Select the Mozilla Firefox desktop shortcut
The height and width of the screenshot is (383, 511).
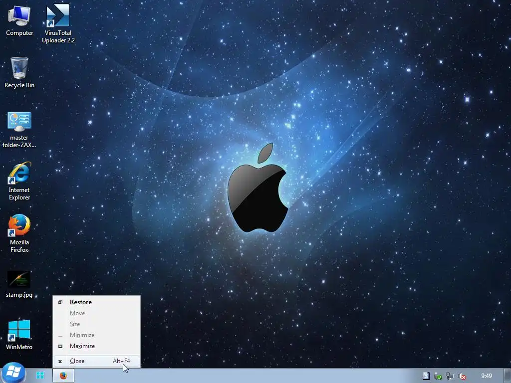coord(19,233)
